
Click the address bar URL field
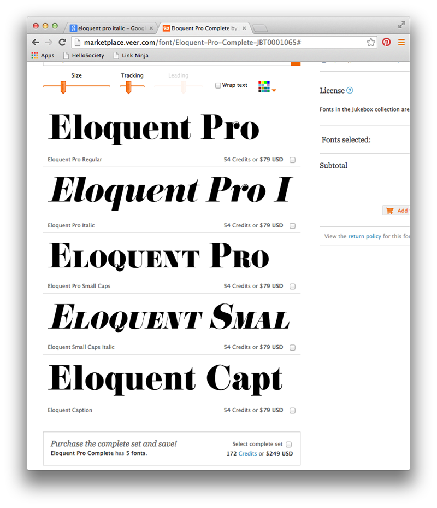pos(223,43)
